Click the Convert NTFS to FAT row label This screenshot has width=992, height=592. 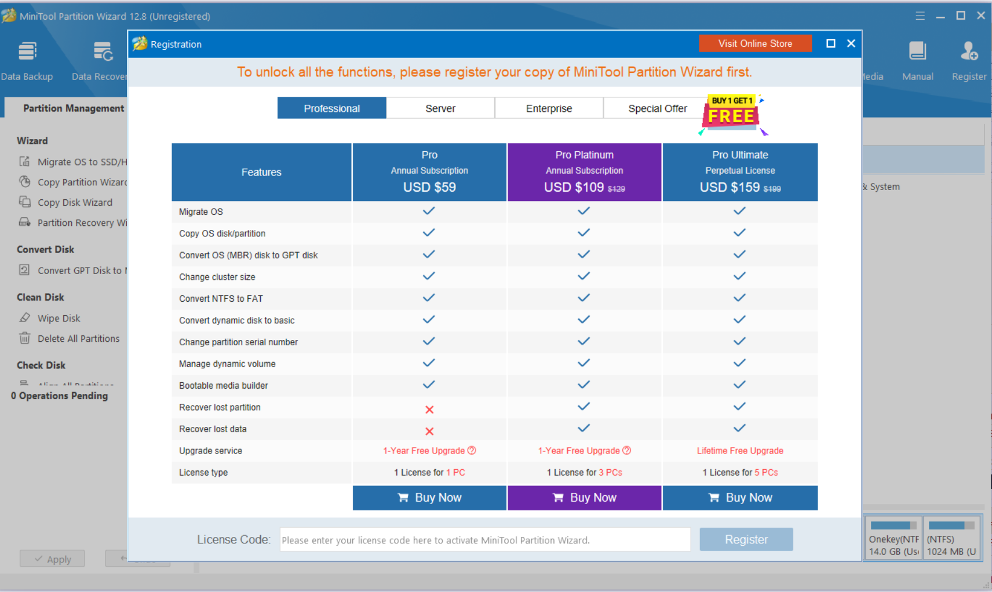tap(221, 298)
